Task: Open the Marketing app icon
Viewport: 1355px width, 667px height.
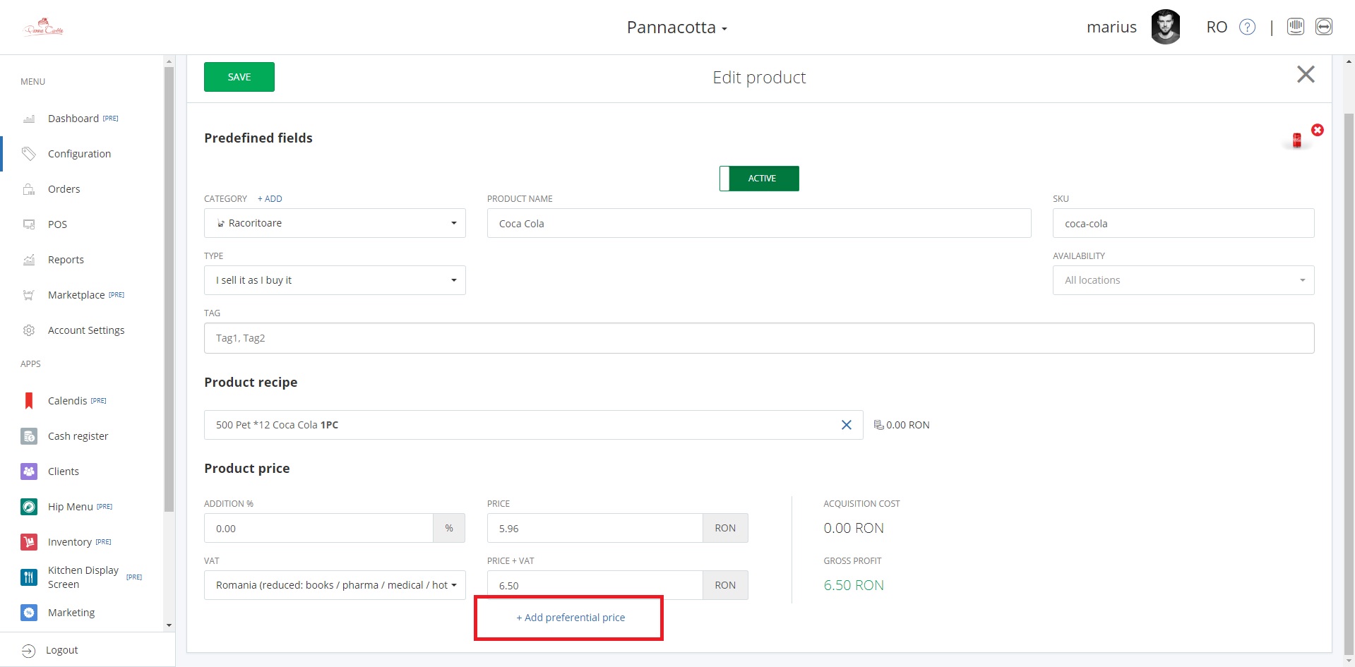Action: coord(29,613)
